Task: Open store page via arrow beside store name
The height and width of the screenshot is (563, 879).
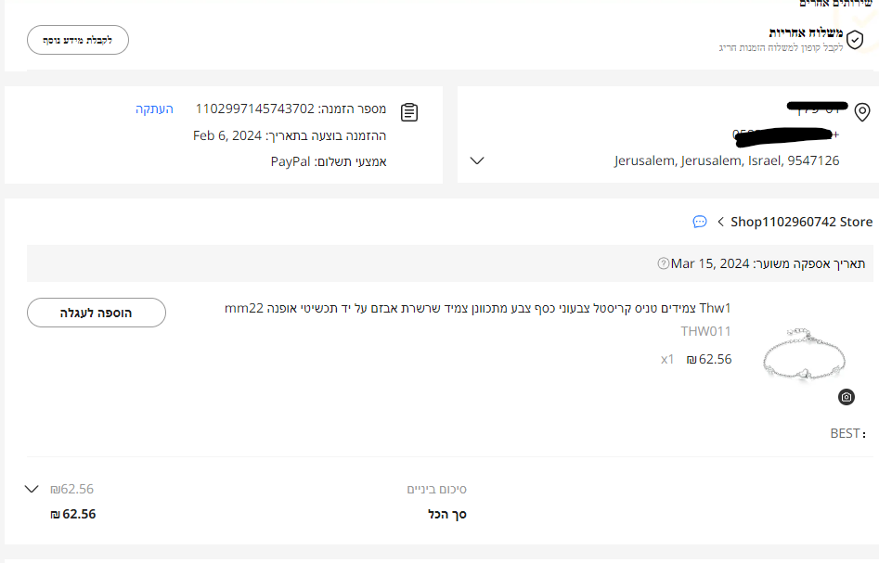Action: (720, 222)
